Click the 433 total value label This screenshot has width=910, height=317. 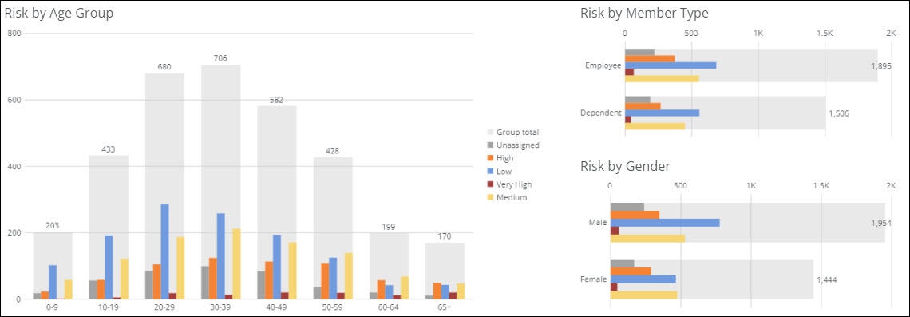pos(109,149)
